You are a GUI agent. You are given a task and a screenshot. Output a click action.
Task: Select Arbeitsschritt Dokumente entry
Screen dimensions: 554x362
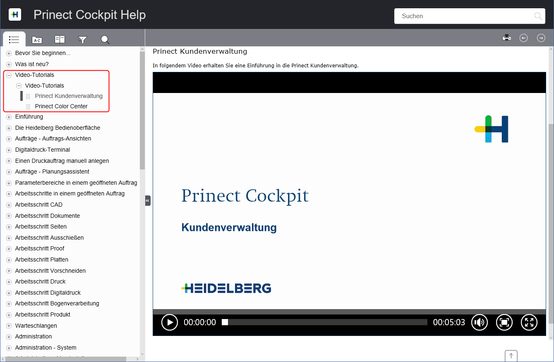pyautogui.click(x=48, y=216)
